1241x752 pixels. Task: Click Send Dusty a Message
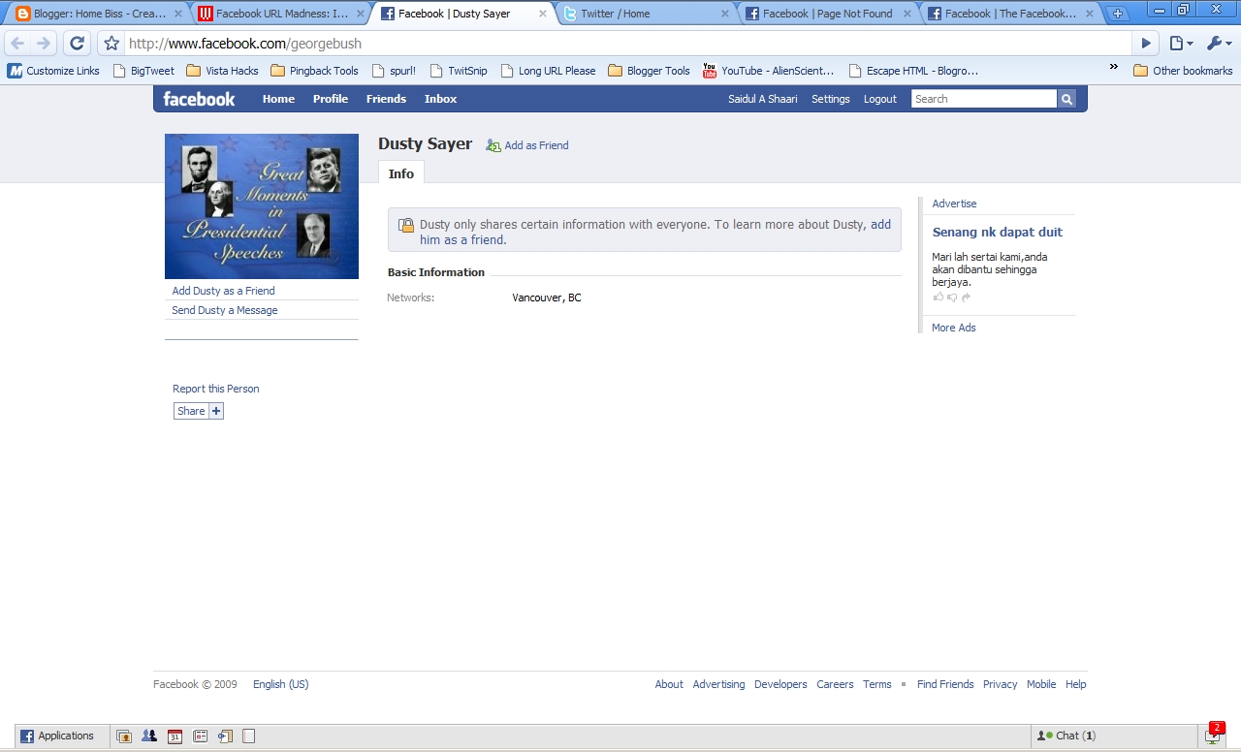pyautogui.click(x=225, y=310)
